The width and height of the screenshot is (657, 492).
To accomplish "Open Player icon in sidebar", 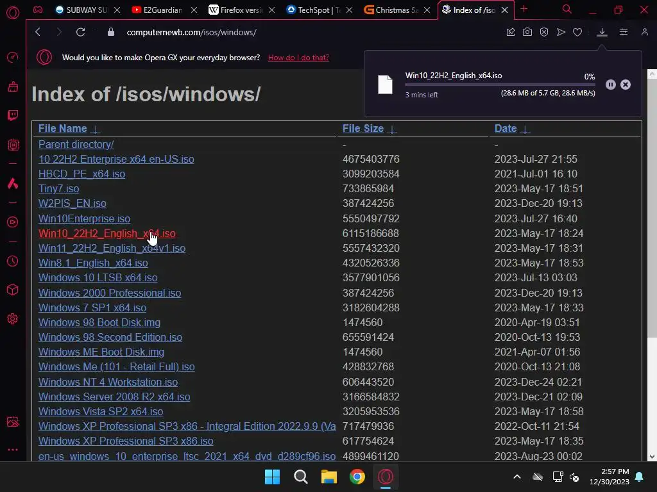I will point(13,222).
